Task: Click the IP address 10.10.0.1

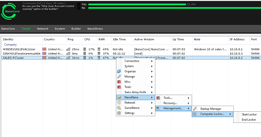Action: point(236,49)
